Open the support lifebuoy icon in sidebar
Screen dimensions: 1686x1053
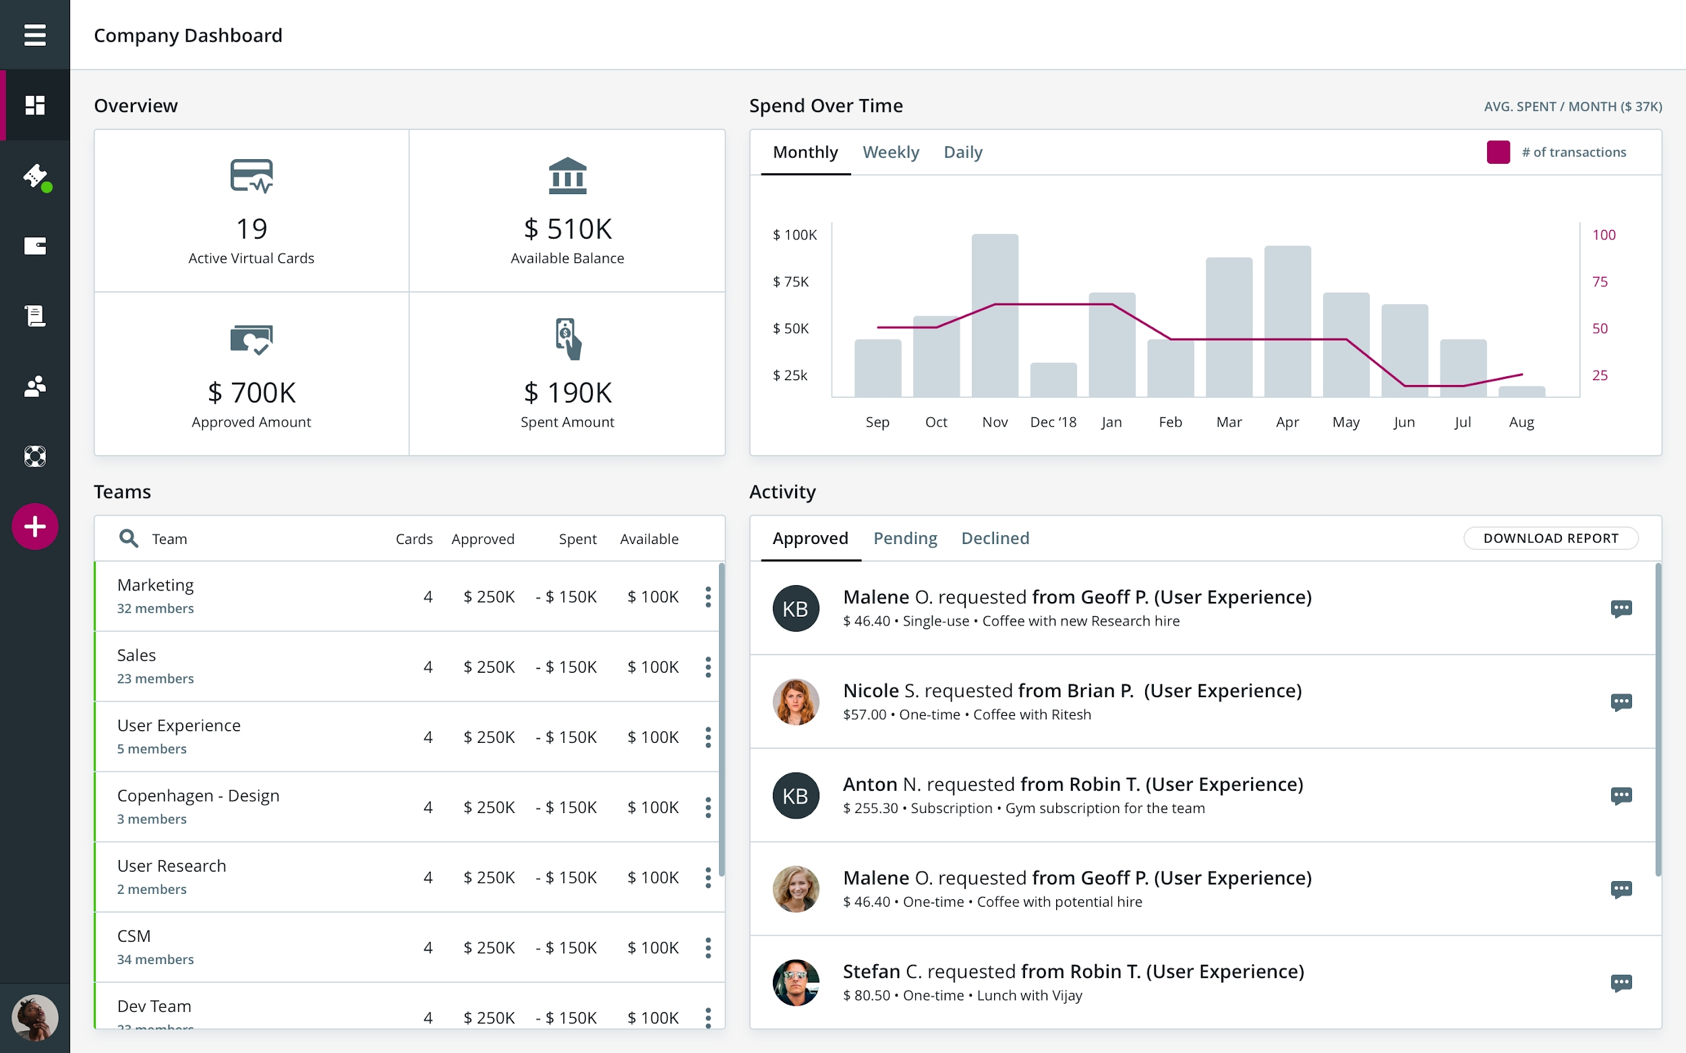click(35, 457)
